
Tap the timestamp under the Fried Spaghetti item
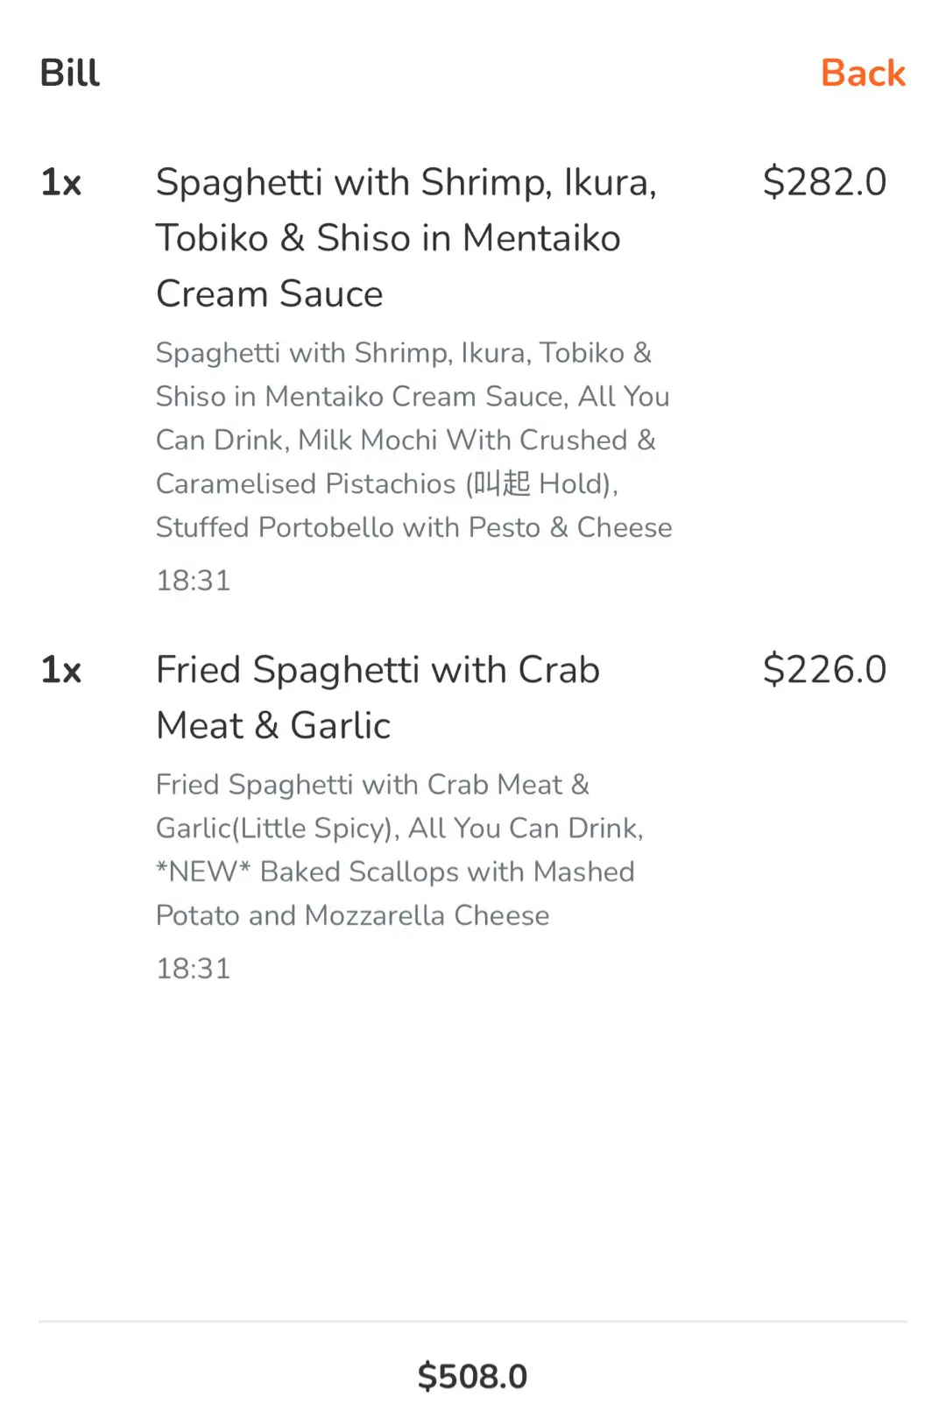click(193, 968)
